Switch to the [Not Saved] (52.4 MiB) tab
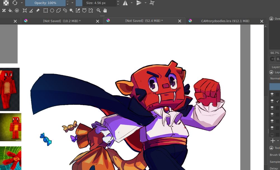 [144, 21]
